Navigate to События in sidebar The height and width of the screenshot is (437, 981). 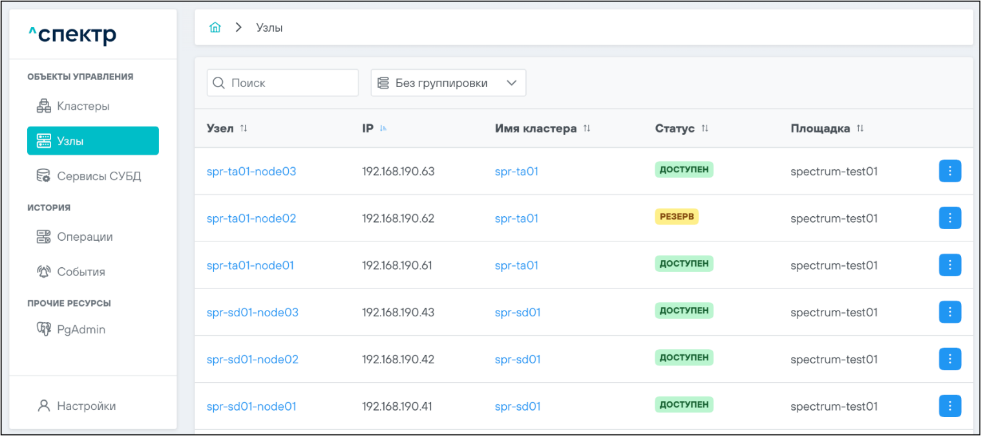81,272
